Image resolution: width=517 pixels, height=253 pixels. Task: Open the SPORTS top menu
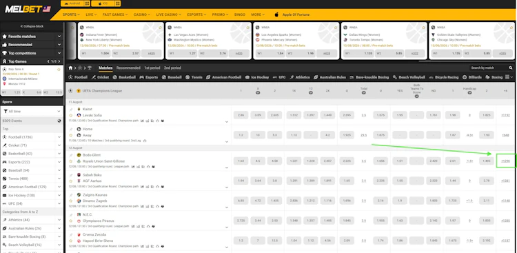tap(71, 14)
